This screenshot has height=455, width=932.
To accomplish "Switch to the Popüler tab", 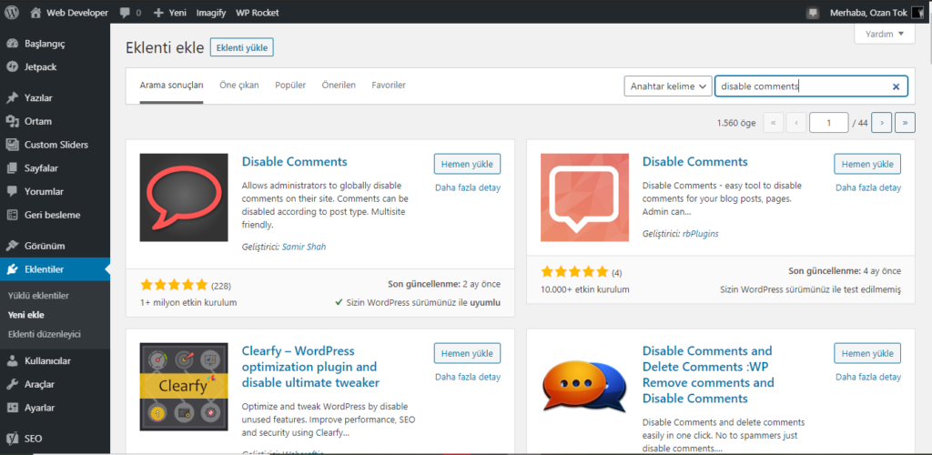I will [290, 86].
